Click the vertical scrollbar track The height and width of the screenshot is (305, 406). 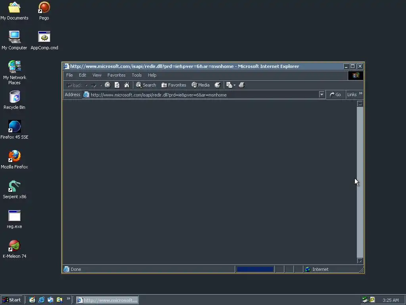click(360, 182)
